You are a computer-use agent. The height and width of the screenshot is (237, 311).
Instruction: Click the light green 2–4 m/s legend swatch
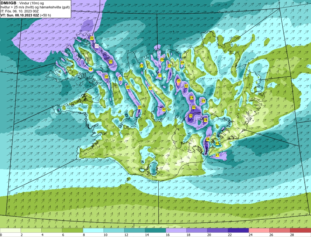click(x=31, y=230)
